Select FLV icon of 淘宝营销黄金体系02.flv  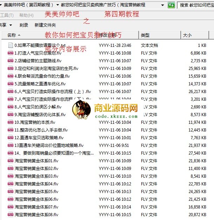(11, 168)
